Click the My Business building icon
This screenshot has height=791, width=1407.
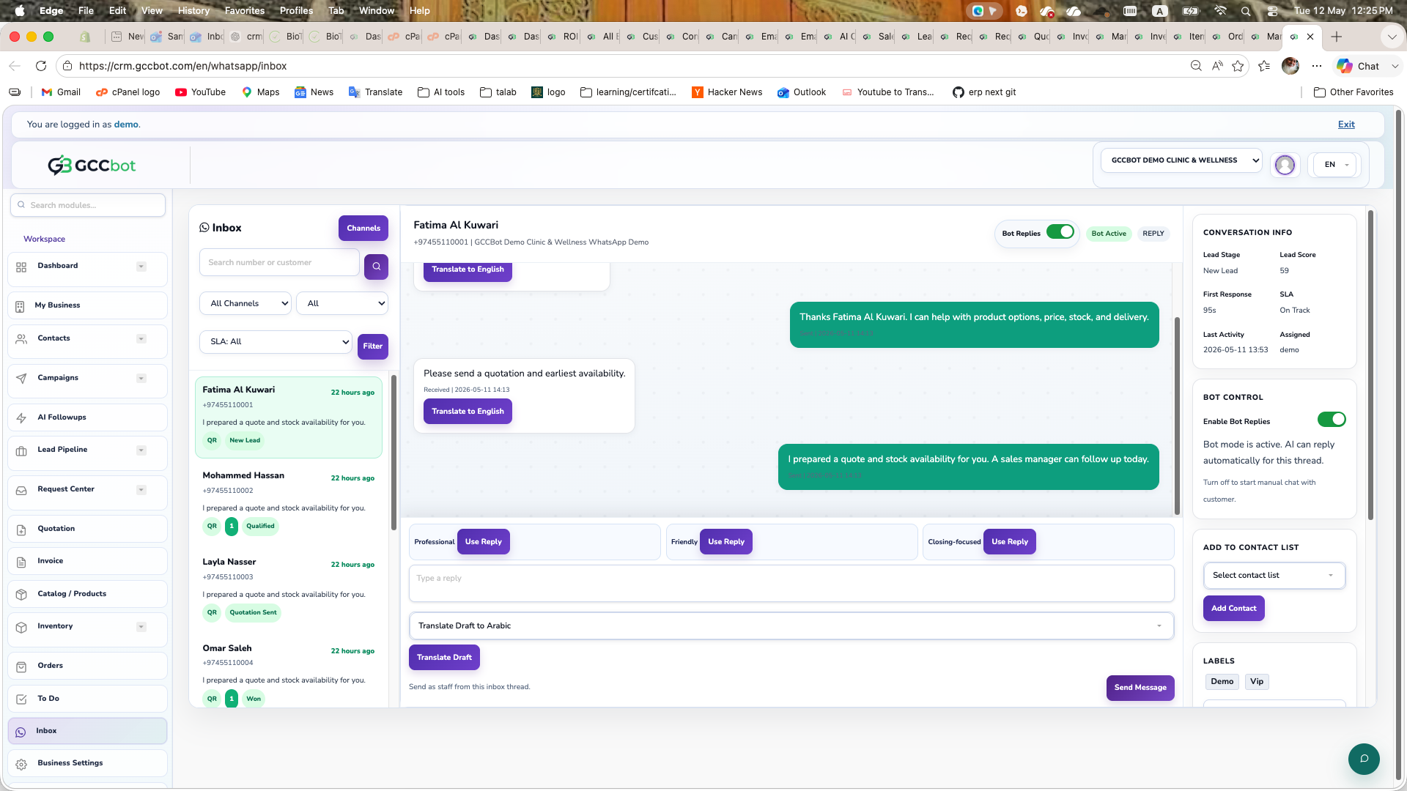point(20,305)
